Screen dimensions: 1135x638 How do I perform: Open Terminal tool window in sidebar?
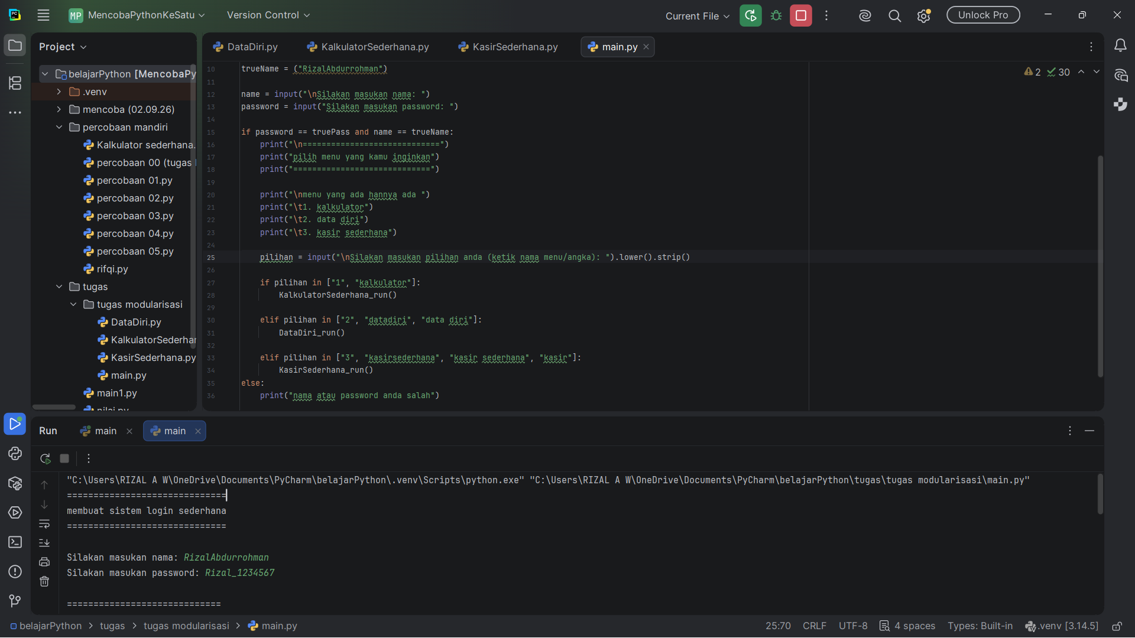[x=15, y=542]
